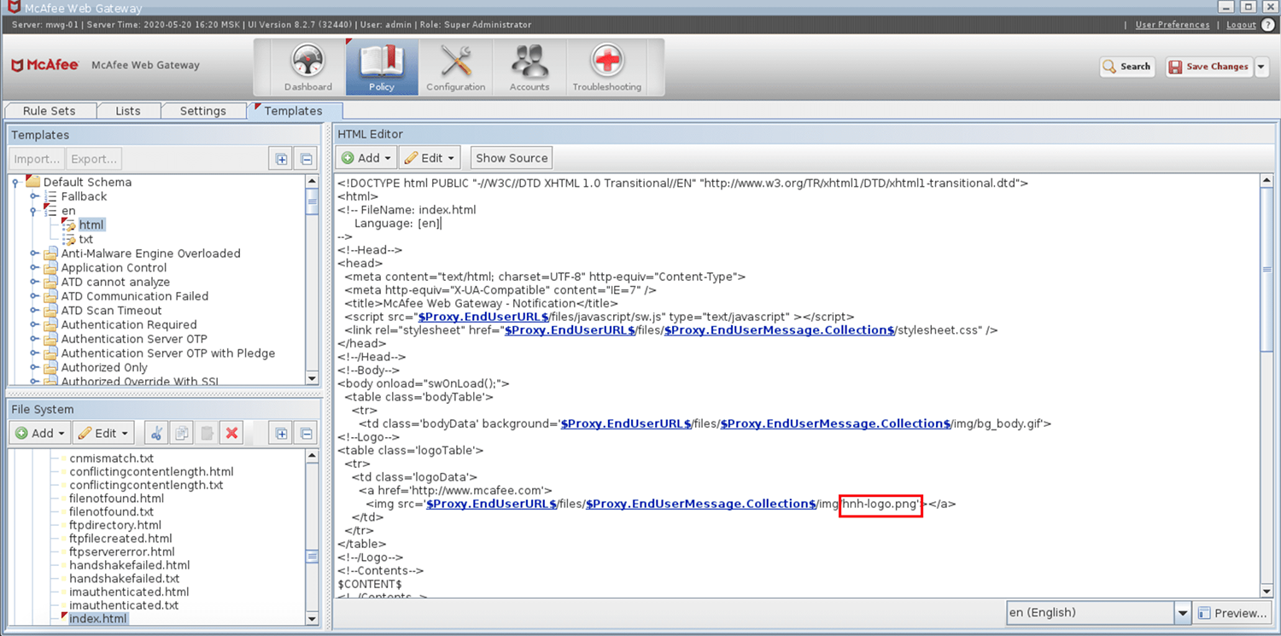This screenshot has width=1281, height=636.
Task: Open the Dashboard section
Action: [x=308, y=67]
